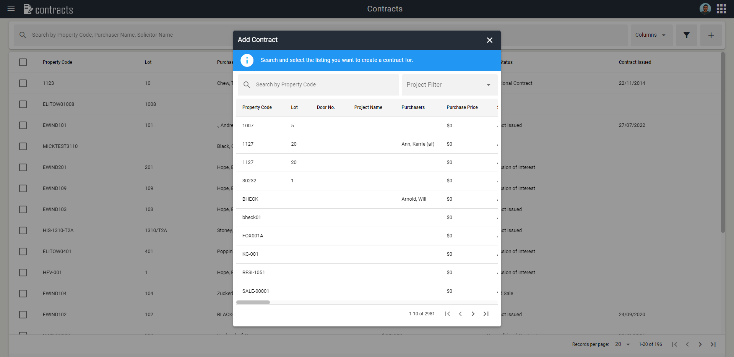734x357 pixels.
Task: Close the Add Contract dialog
Action: point(489,40)
